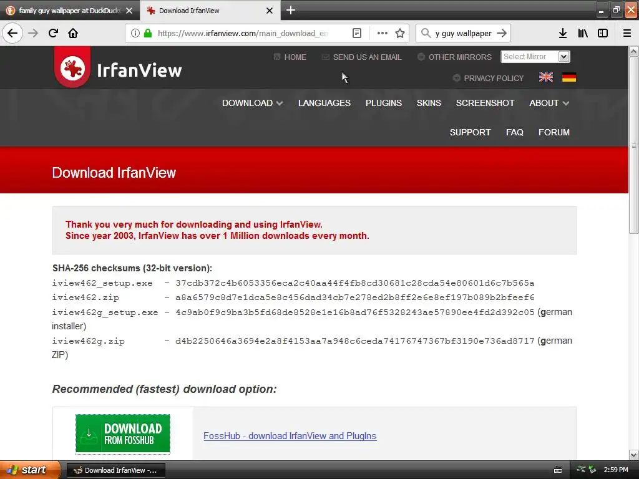
Task: Click the URL address field
Action: click(x=243, y=33)
